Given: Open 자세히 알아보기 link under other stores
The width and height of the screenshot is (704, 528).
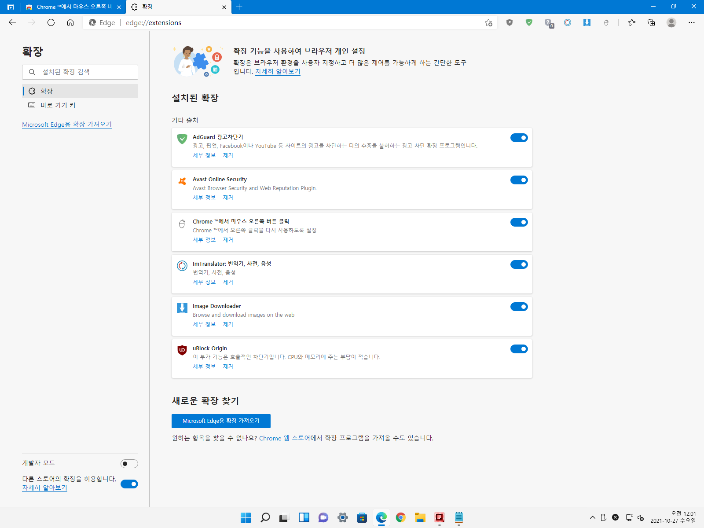Looking at the screenshot, I should click(x=44, y=488).
